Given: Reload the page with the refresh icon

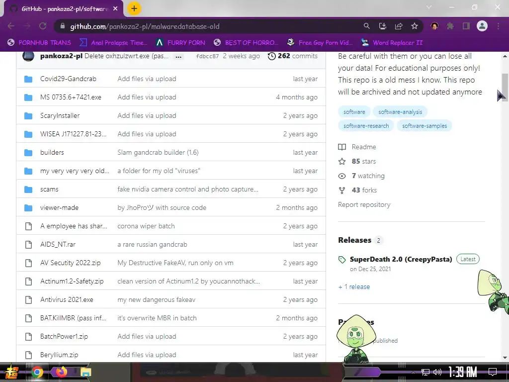Looking at the screenshot, I should click(x=43, y=26).
